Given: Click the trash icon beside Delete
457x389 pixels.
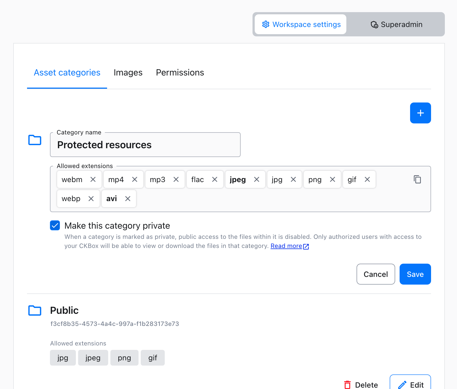Looking at the screenshot, I should pos(347,385).
